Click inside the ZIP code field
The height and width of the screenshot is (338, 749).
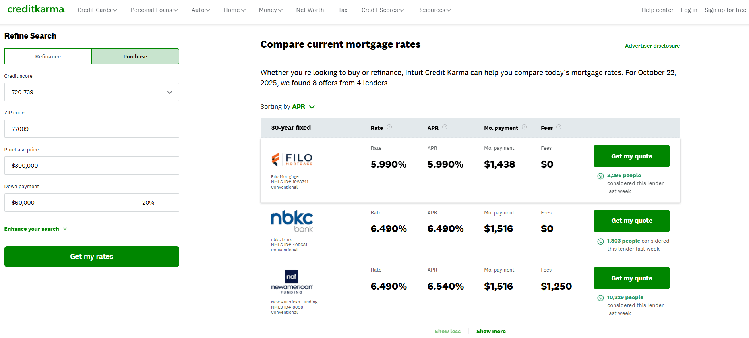[x=91, y=128]
